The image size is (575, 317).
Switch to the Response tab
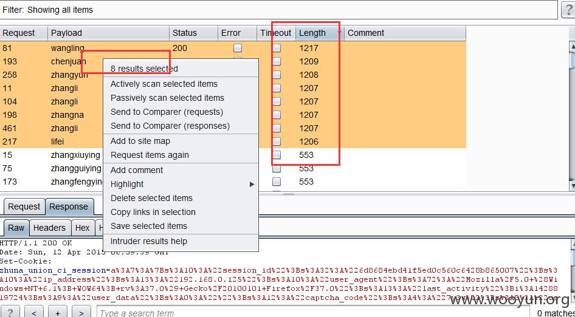(x=69, y=206)
